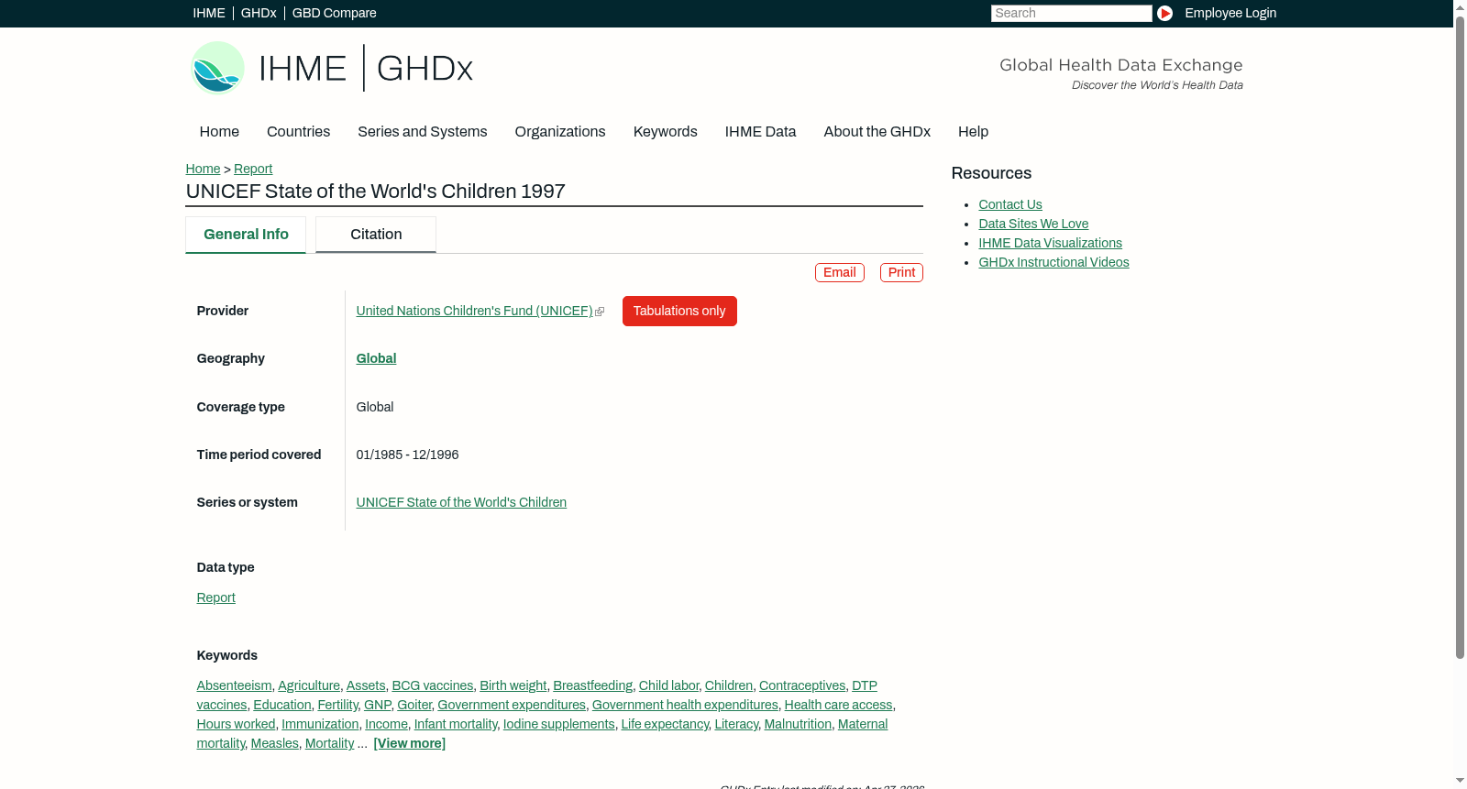The height and width of the screenshot is (789, 1467).
Task: Open the Help menu item
Action: [974, 132]
